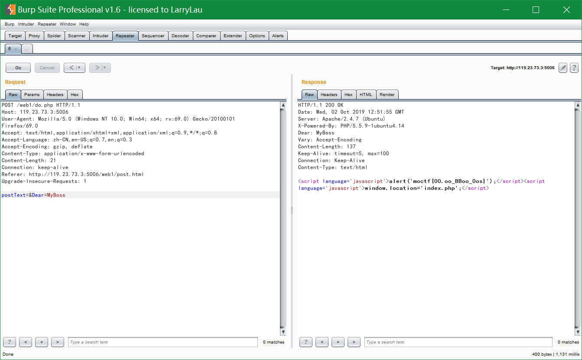Switch to the Options tab
The image size is (582, 360).
pos(257,36)
